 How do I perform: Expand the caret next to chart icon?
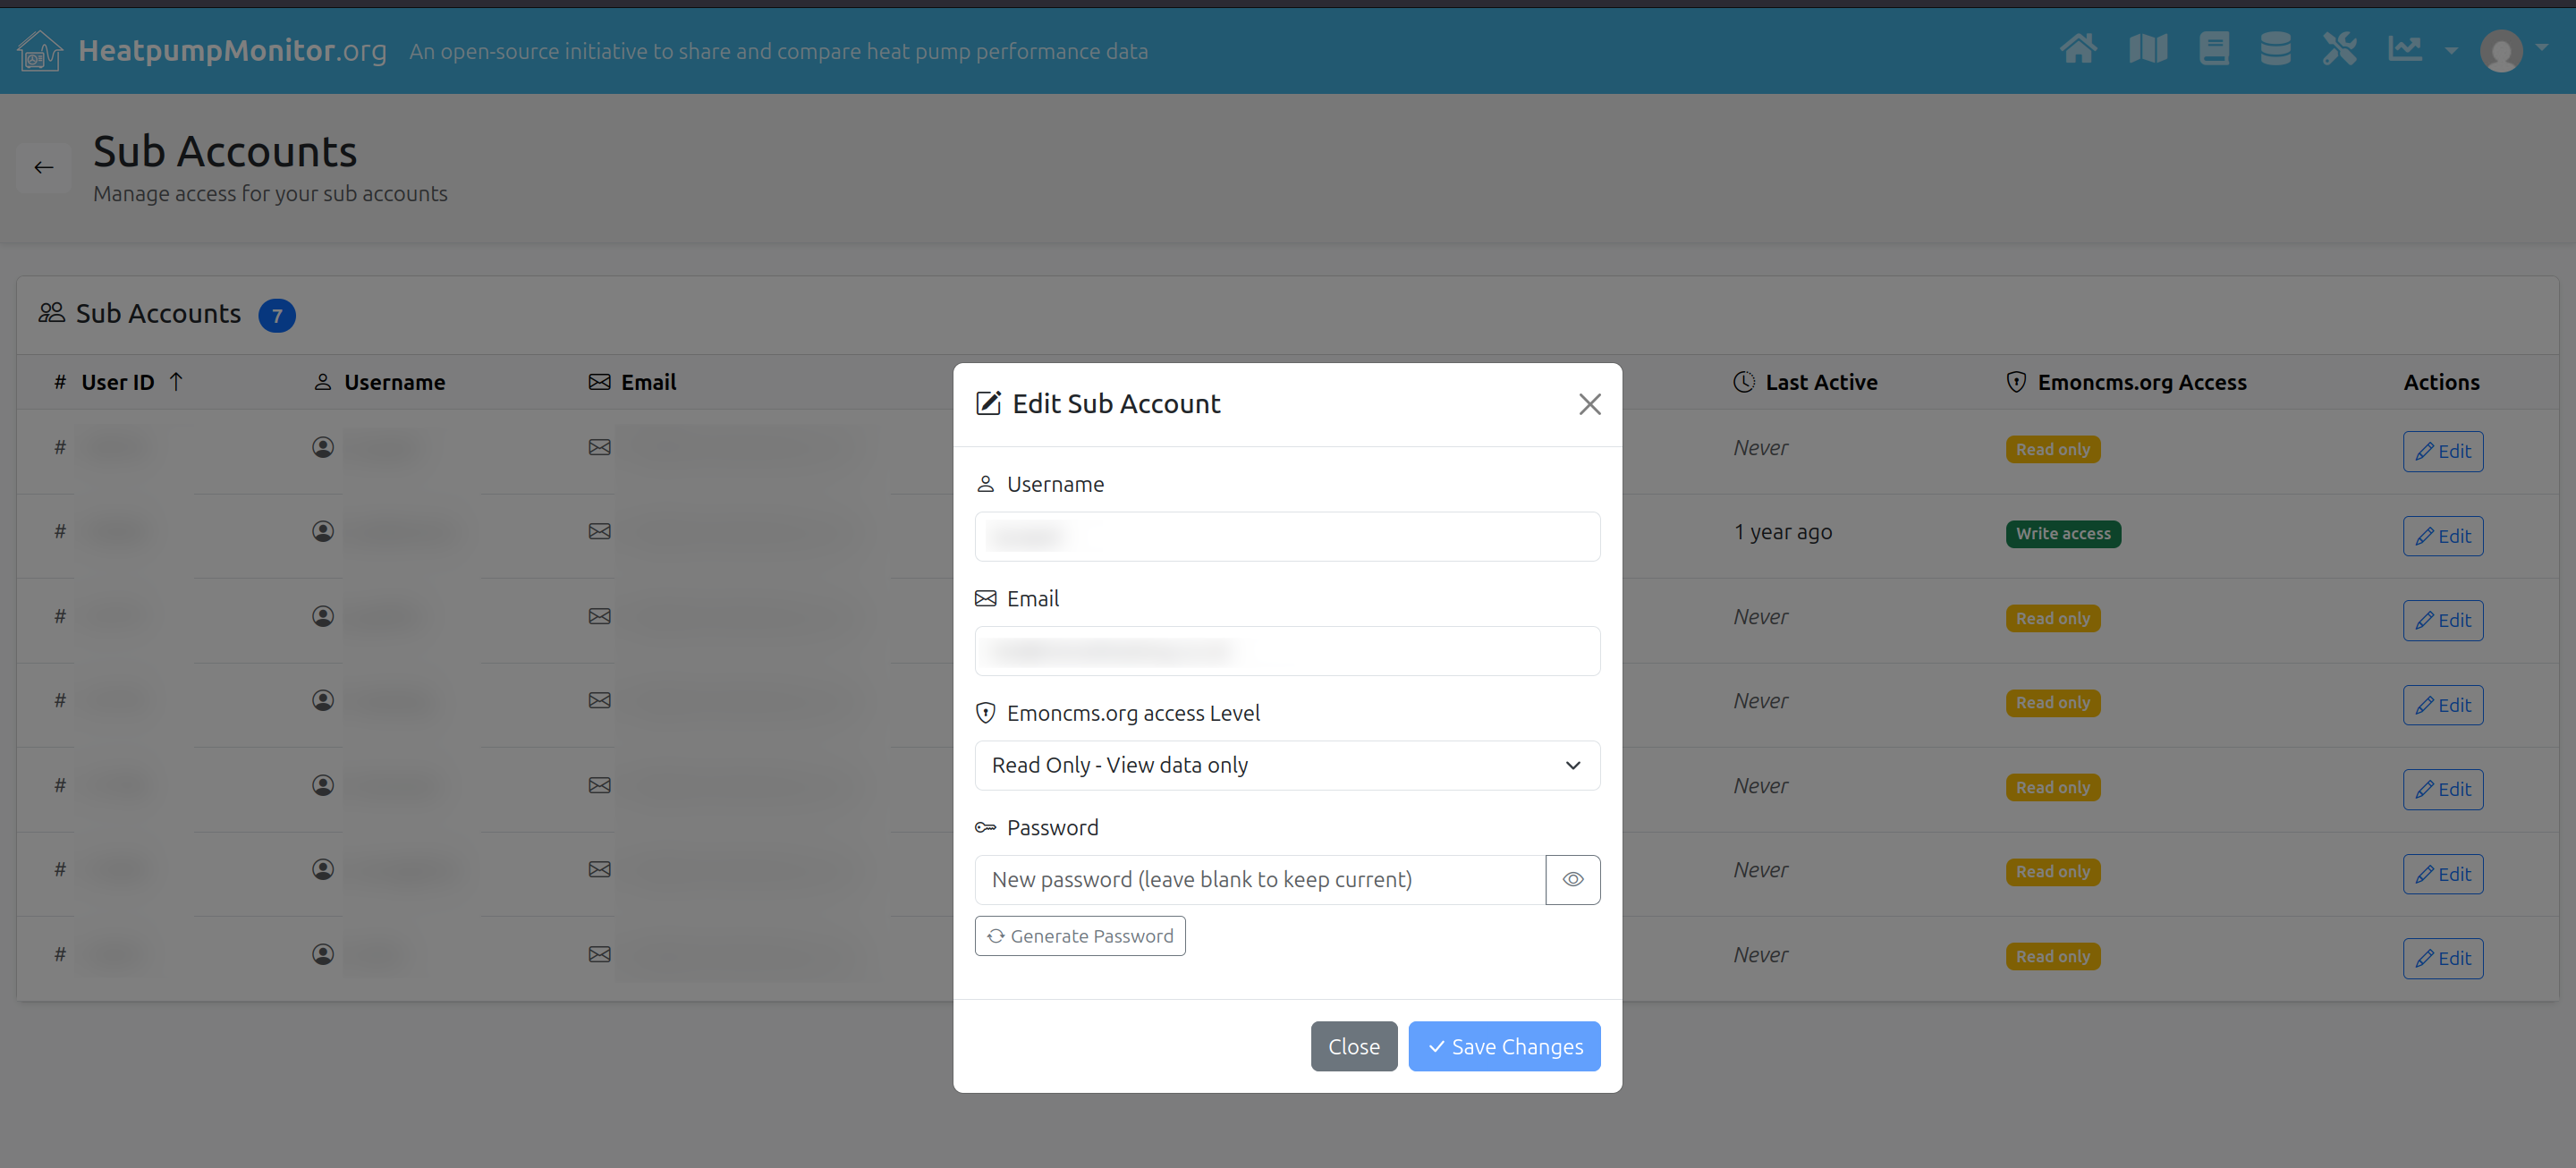(x=2451, y=50)
